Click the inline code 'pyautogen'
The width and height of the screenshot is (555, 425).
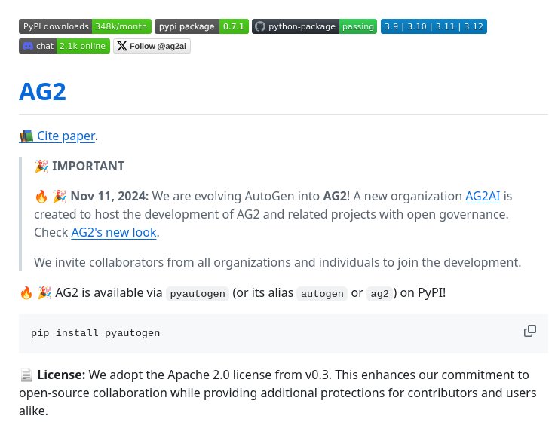click(198, 293)
